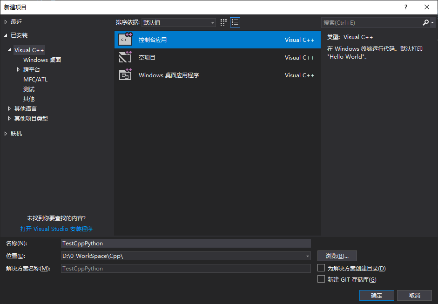Select the 控制台应用 project template
Viewport: 438px width, 304px height.
click(154, 40)
